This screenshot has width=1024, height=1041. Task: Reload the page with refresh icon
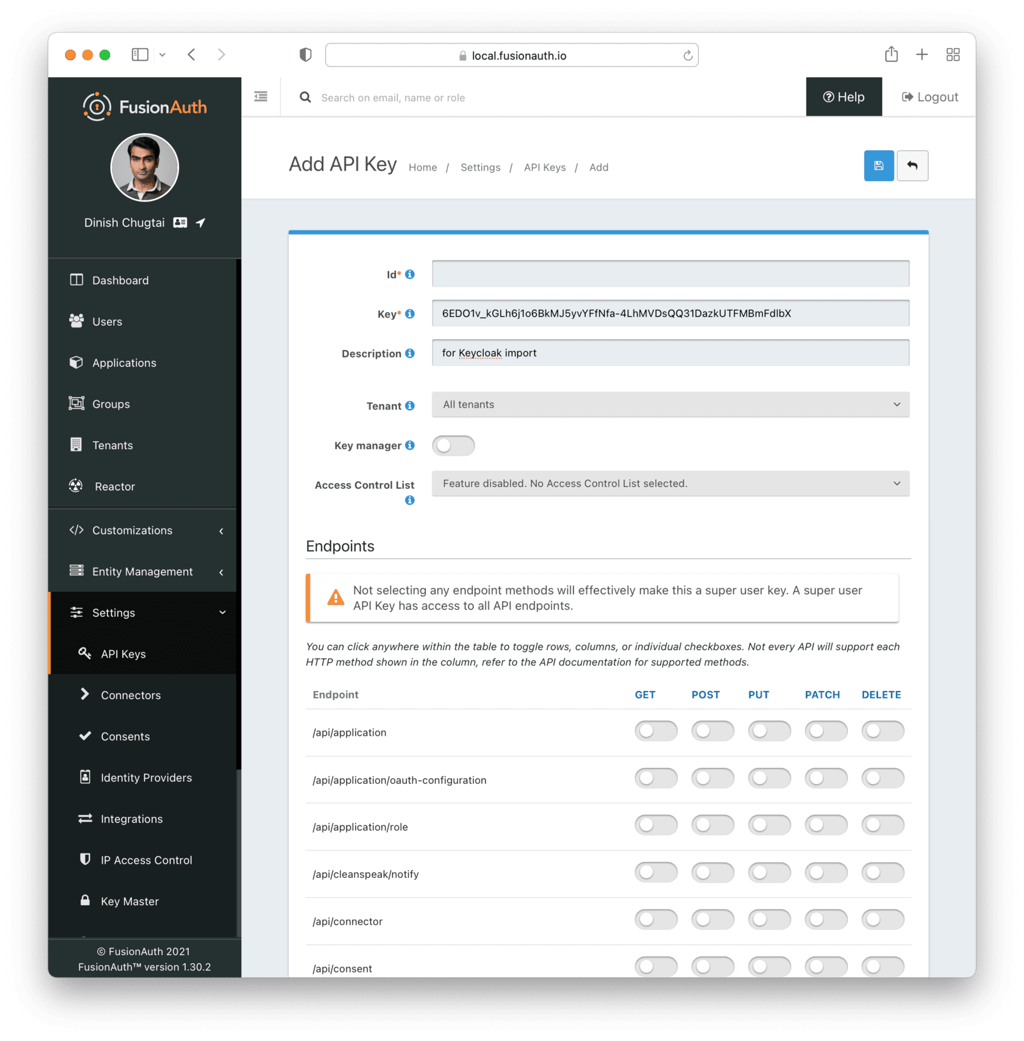click(687, 56)
